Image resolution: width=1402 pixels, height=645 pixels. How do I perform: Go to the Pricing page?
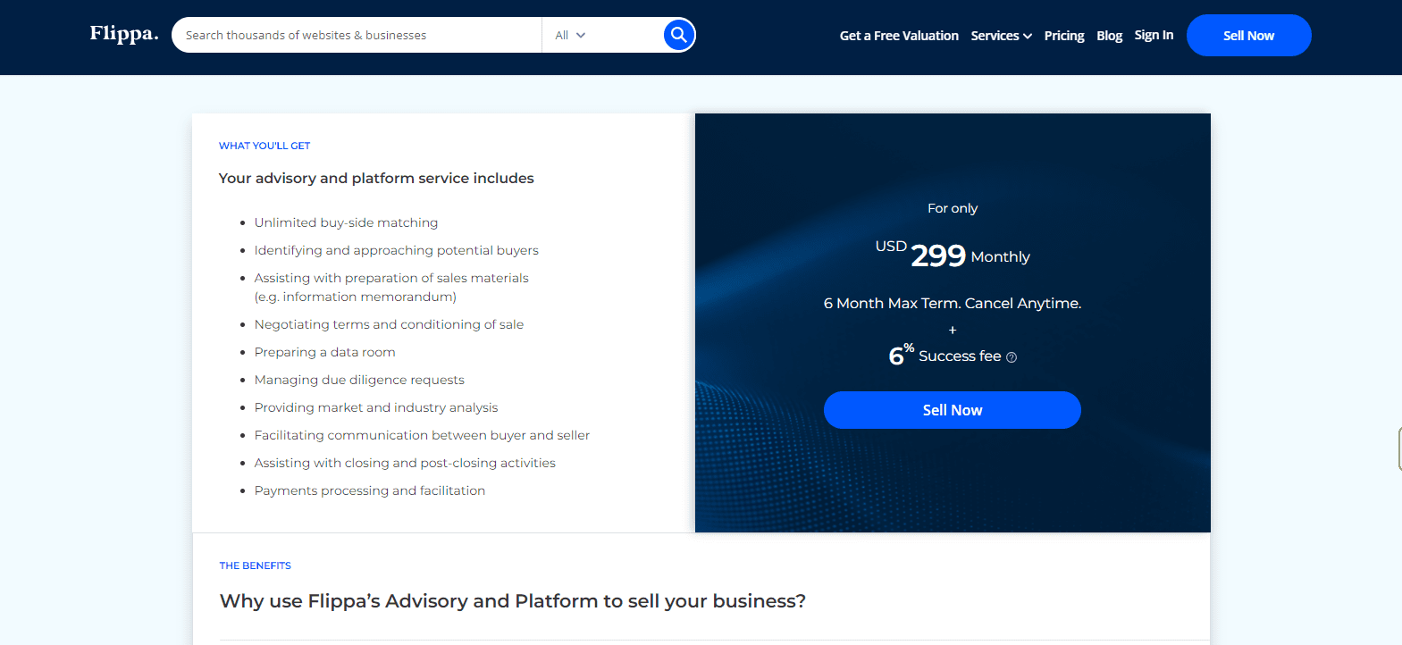click(1064, 36)
